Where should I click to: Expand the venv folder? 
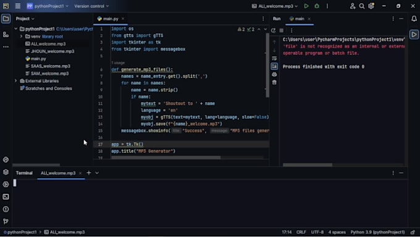tap(21, 37)
